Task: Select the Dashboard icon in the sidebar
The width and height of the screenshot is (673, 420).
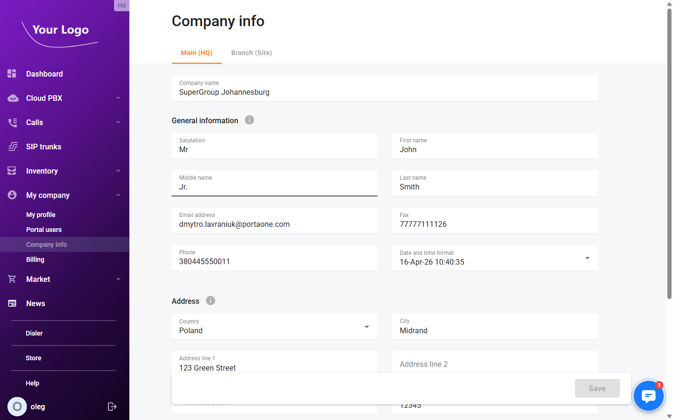Action: tap(11, 73)
